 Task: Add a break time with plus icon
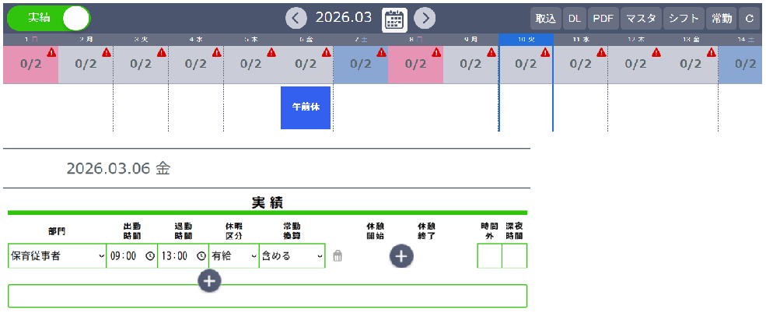(402, 255)
